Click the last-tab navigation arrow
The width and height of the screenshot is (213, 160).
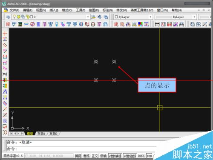pos(22,134)
